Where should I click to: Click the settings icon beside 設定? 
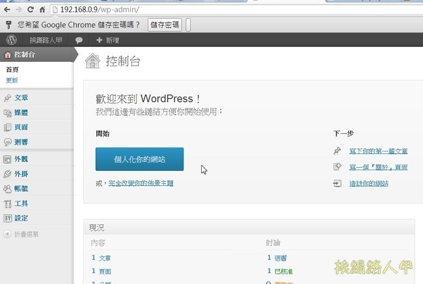pos(8,218)
